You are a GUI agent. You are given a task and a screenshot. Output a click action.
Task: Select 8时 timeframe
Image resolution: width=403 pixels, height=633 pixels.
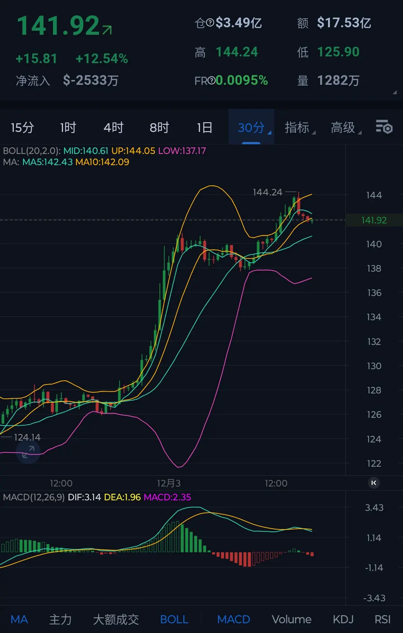[159, 127]
